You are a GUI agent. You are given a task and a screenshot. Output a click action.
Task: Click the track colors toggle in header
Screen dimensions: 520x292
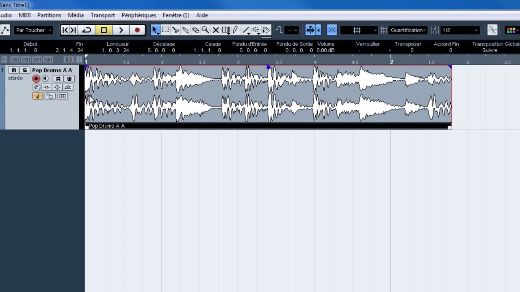(x=69, y=60)
